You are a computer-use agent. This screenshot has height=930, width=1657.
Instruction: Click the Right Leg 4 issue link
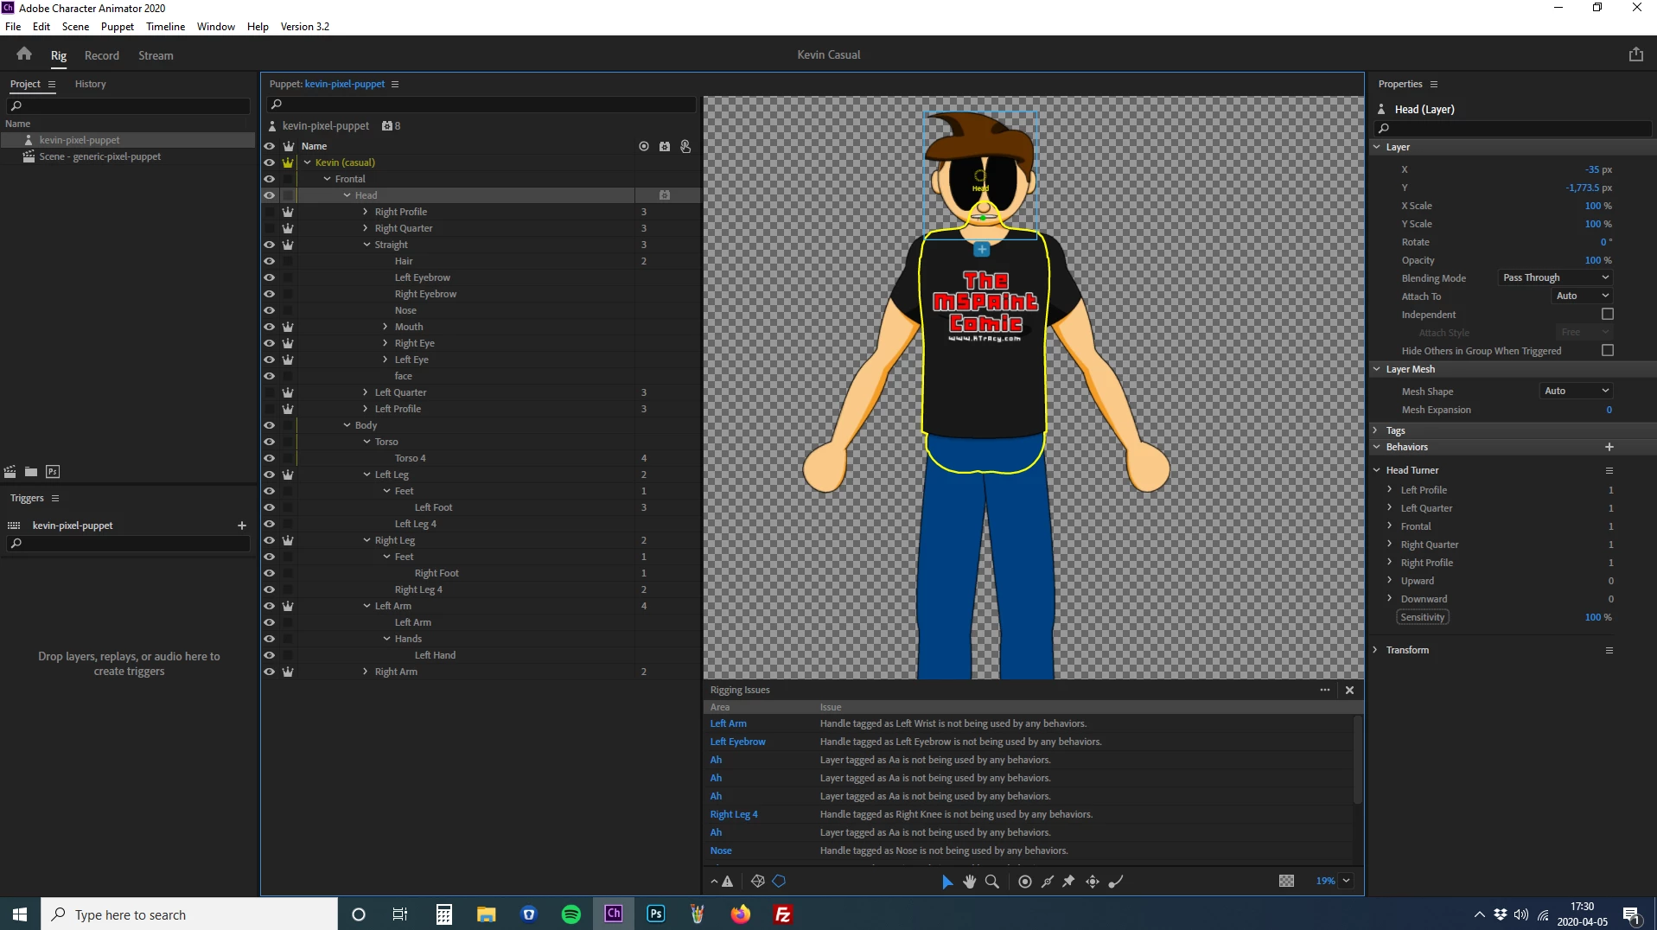734,815
